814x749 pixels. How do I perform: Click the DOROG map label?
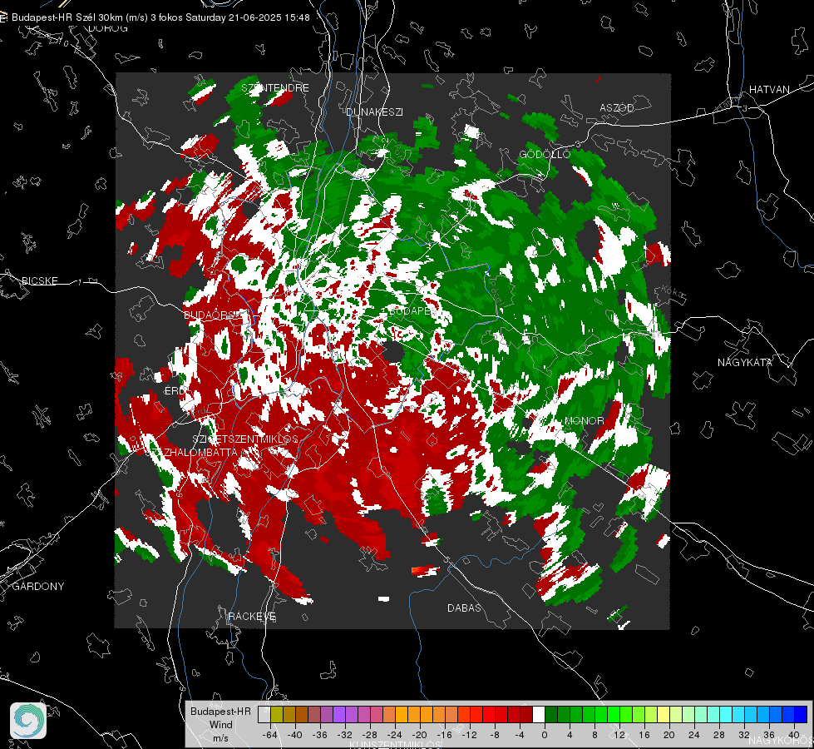107,28
